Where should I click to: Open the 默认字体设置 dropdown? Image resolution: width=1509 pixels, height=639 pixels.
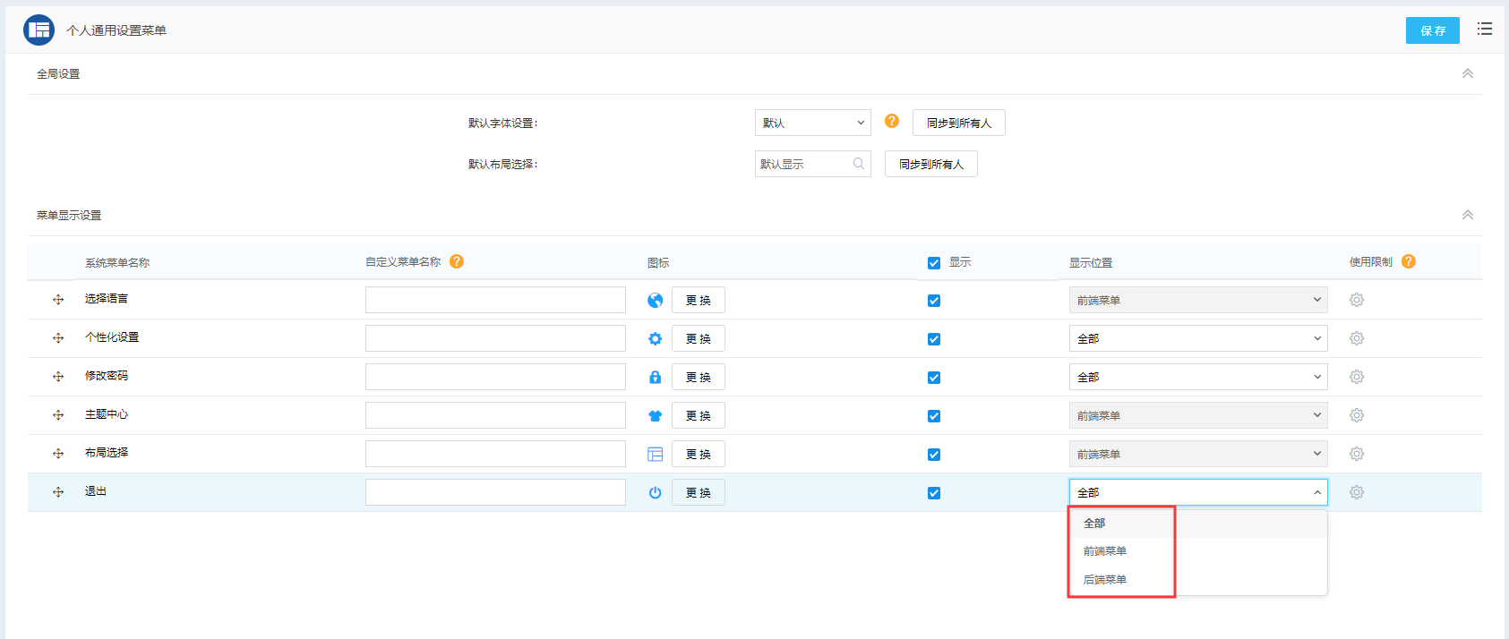[x=812, y=123]
